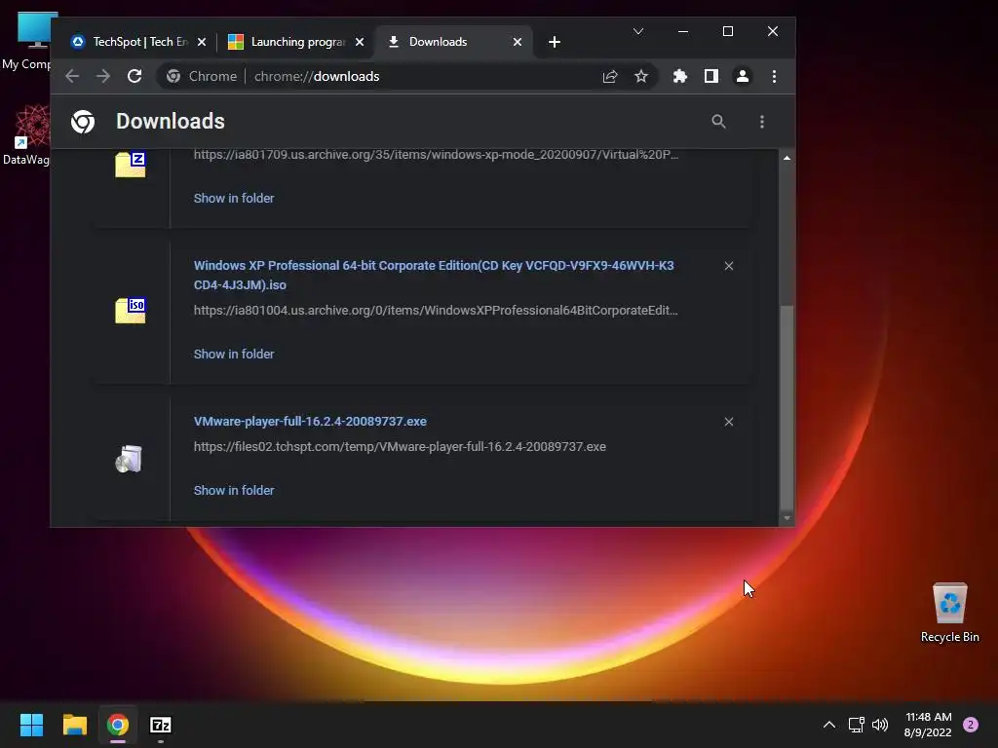
Task: Open VMware-player-full-16.2.4-20089737.exe link
Action: pos(310,421)
